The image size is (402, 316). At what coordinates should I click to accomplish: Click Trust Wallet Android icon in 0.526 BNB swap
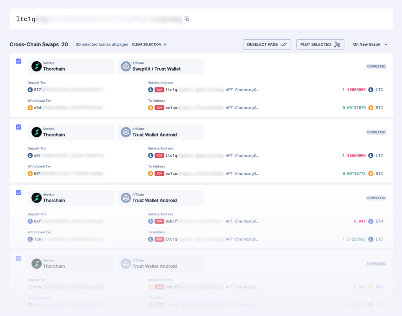[126, 264]
